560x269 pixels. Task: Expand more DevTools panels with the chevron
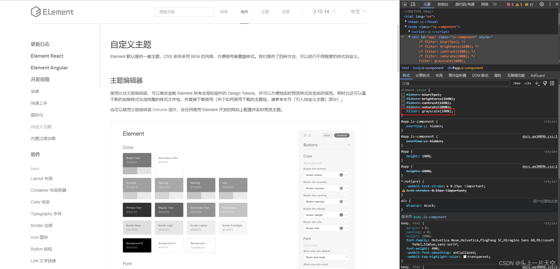(x=495, y=4)
